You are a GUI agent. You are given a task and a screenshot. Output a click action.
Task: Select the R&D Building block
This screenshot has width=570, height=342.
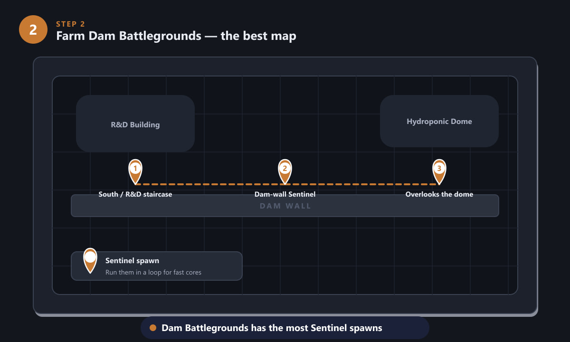coord(135,123)
